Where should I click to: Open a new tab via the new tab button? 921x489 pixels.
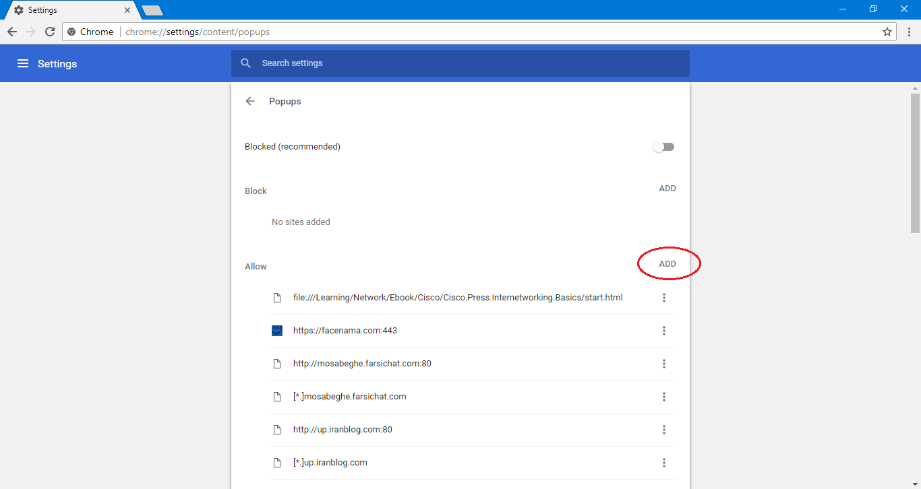pyautogui.click(x=152, y=10)
